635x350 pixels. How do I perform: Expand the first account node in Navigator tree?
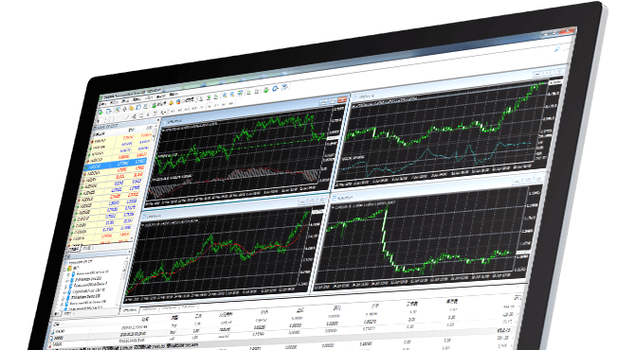tap(68, 274)
